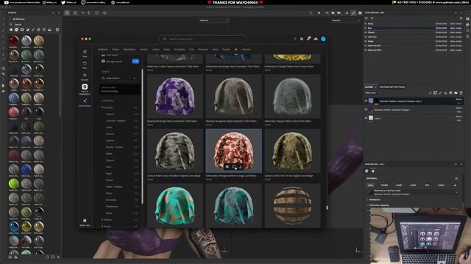Open the blue profile avatar menu
Viewport: 471px width, 264px height.
pos(323,39)
